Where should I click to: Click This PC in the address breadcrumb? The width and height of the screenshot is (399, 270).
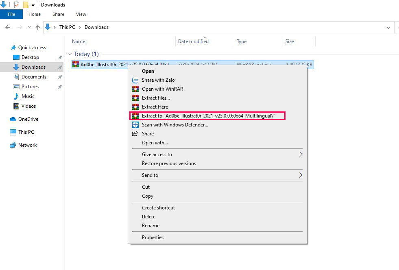[66, 27]
